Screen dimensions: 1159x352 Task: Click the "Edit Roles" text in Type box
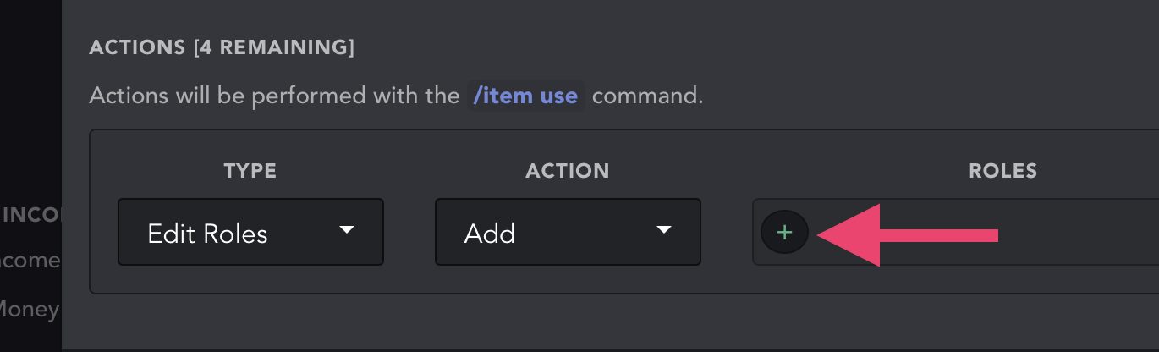[x=207, y=234]
